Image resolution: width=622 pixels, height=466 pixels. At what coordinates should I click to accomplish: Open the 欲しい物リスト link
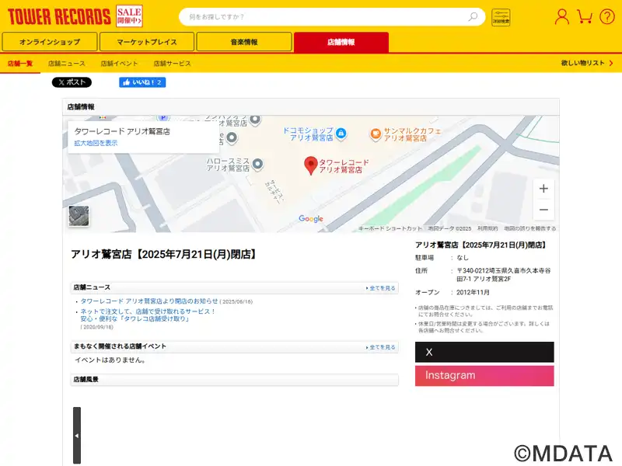click(587, 63)
